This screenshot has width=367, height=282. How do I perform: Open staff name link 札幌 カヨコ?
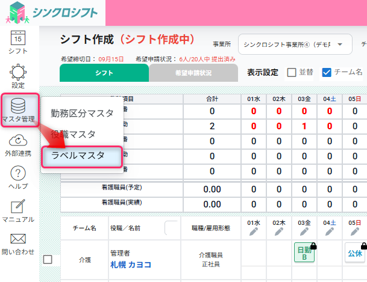click(x=130, y=265)
